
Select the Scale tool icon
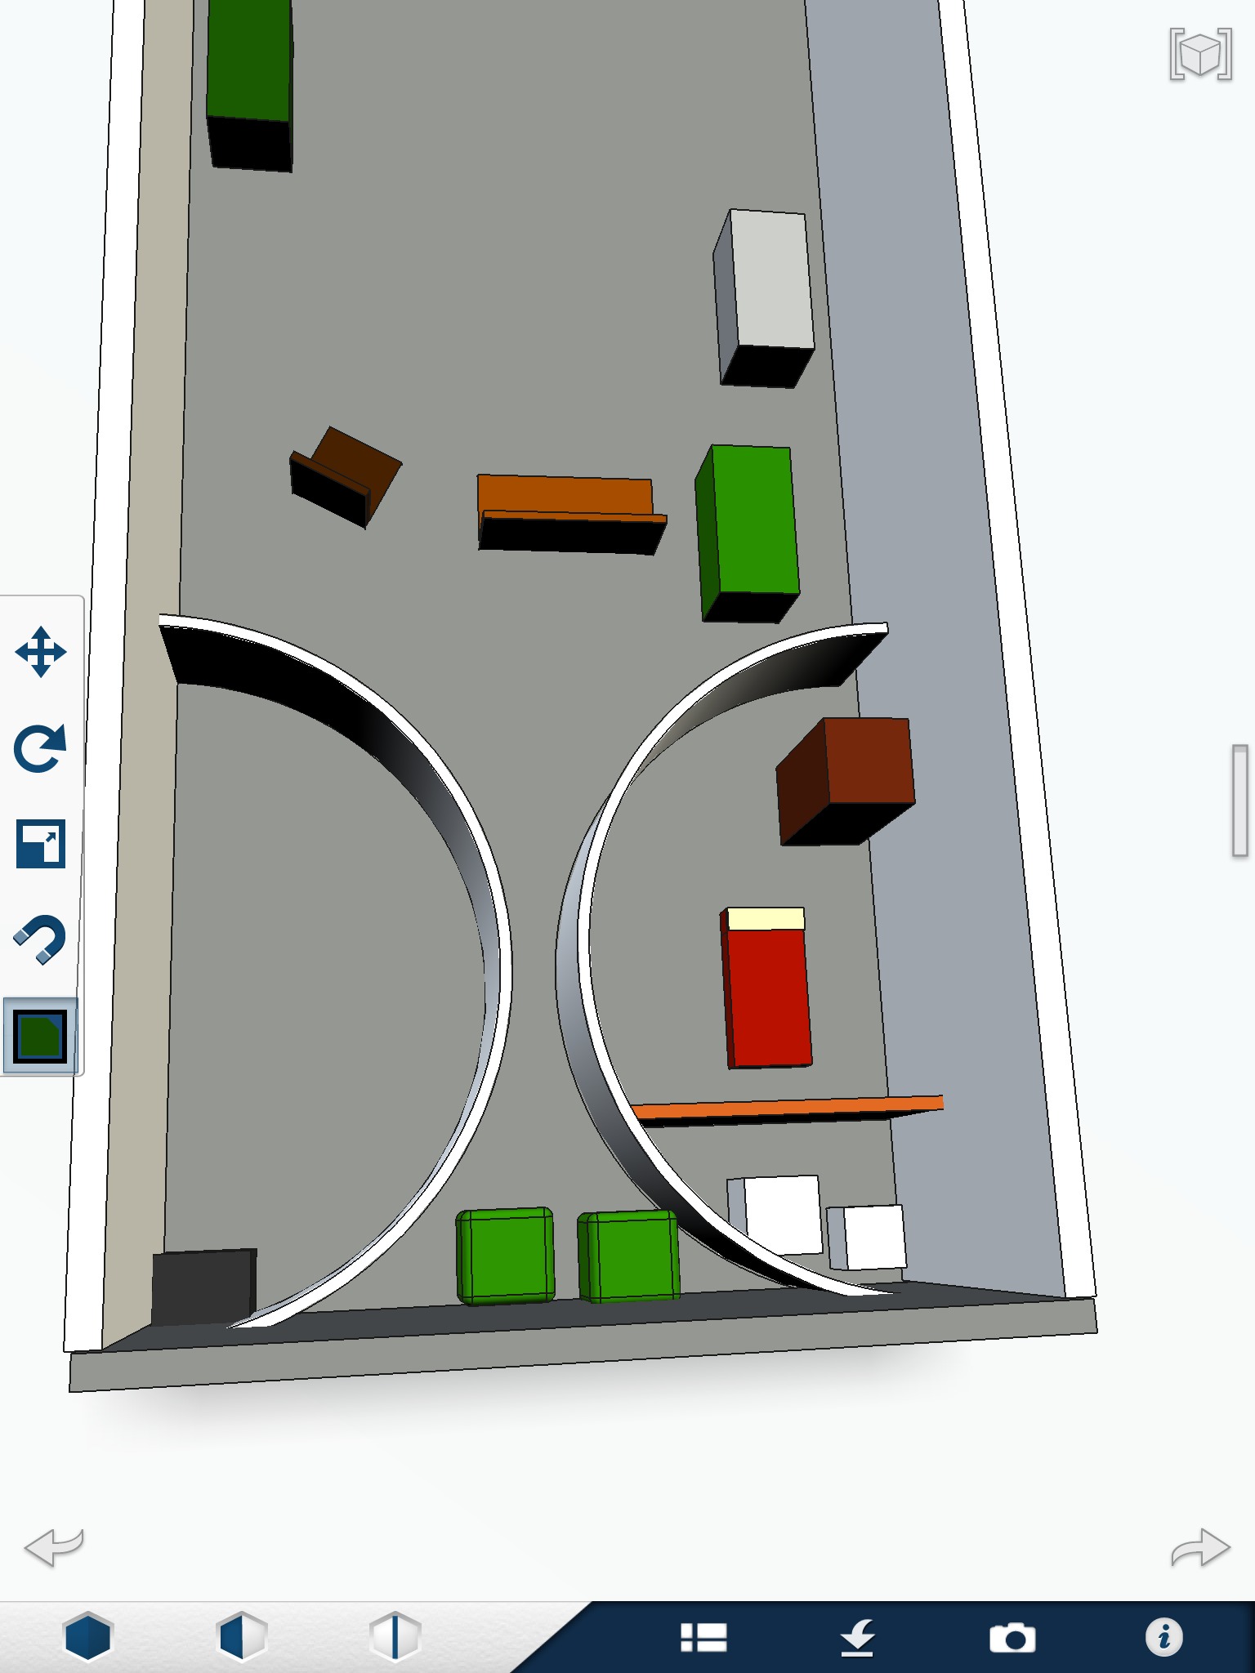[x=40, y=843]
